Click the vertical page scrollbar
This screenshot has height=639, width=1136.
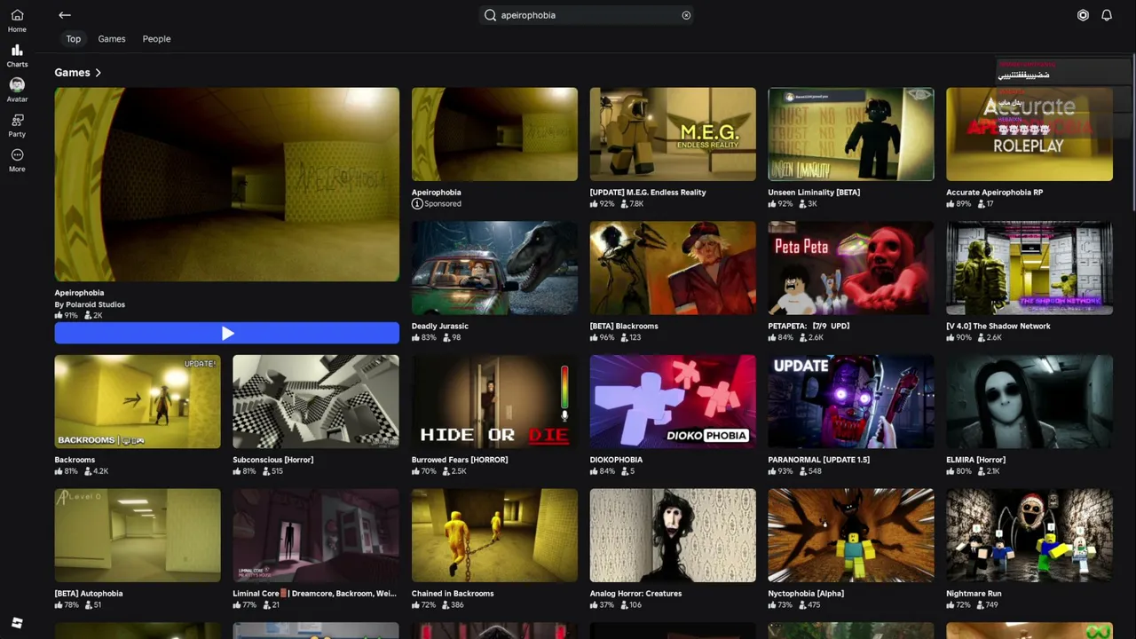pos(1132,133)
